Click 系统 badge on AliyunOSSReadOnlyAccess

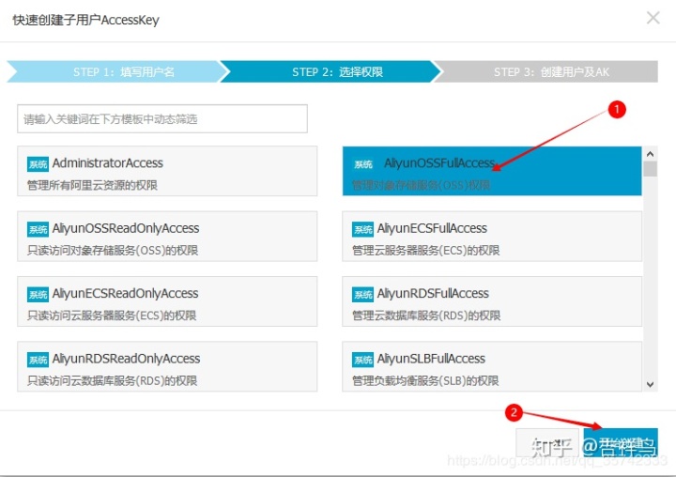click(38, 229)
